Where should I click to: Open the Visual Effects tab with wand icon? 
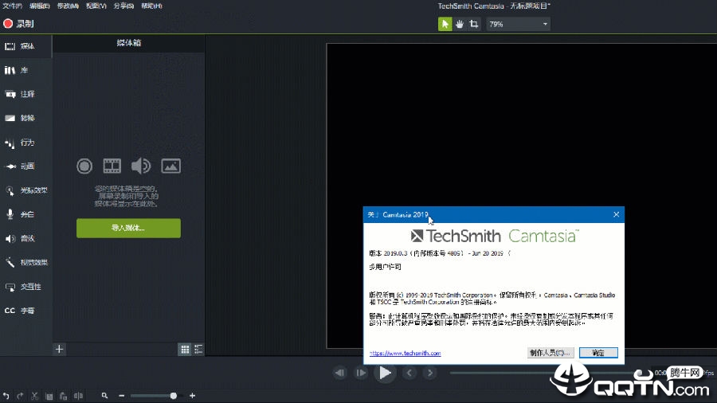26,262
